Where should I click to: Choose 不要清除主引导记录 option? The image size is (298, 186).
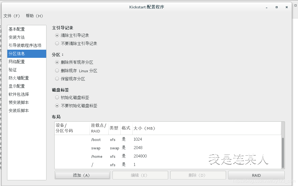coord(57,43)
